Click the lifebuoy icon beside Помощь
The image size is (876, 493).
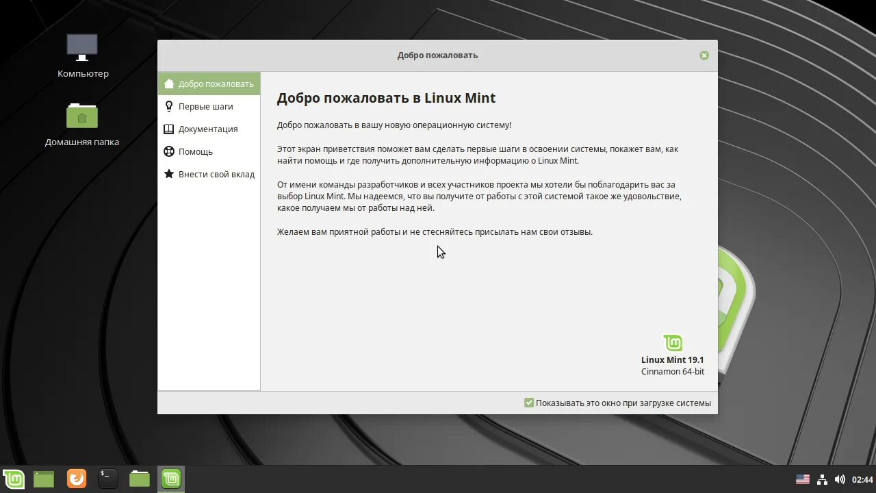tap(168, 151)
